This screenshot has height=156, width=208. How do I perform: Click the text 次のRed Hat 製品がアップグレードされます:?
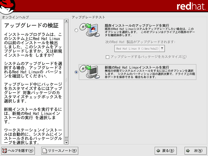[140, 42]
